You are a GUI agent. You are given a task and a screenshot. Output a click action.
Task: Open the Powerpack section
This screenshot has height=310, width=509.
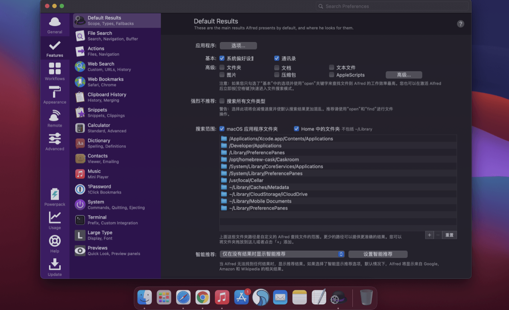[55, 197]
